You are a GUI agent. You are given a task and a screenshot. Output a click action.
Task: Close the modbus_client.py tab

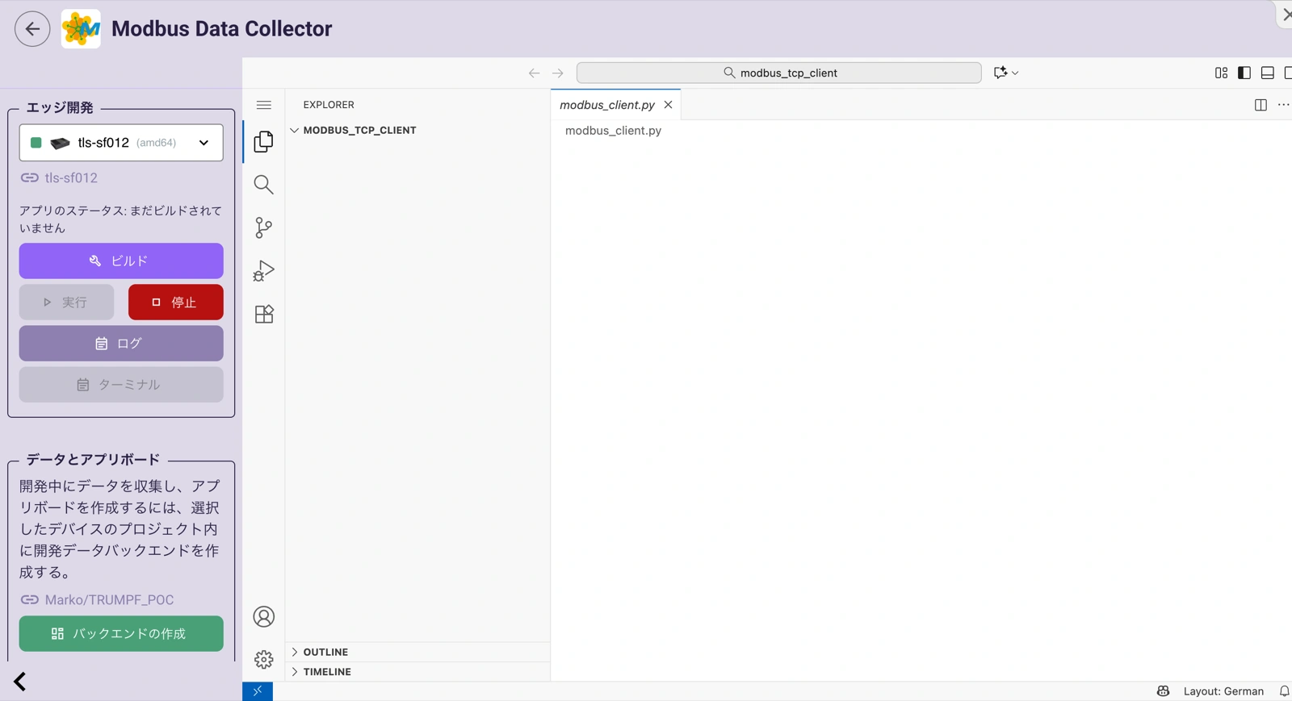668,105
